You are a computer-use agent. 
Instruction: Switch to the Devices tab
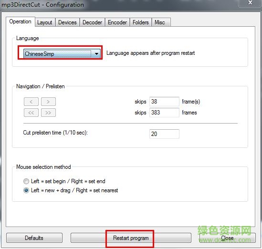click(67, 22)
